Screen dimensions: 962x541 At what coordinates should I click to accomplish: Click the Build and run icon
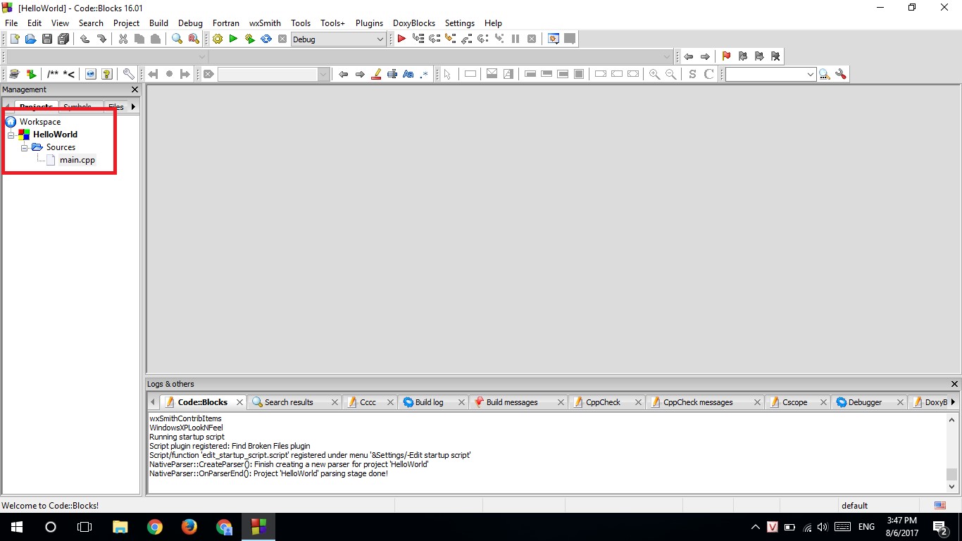[x=250, y=39]
